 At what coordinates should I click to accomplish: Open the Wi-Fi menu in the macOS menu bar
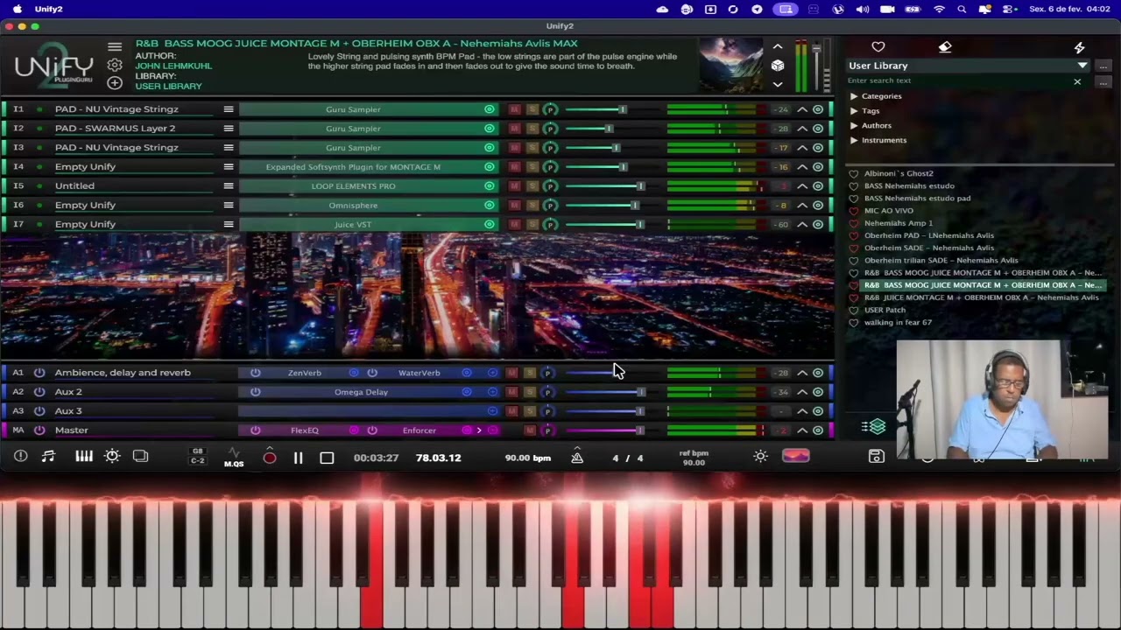coord(940,9)
